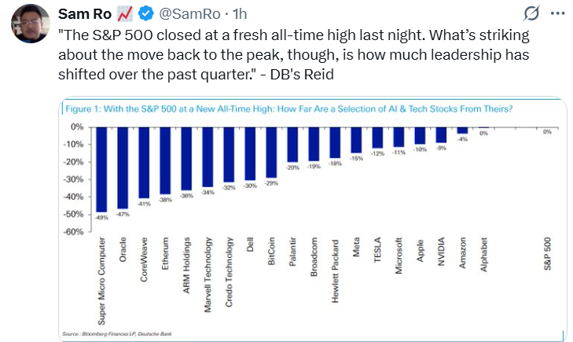
Task: Click the -49% data label
Action: pyautogui.click(x=101, y=218)
